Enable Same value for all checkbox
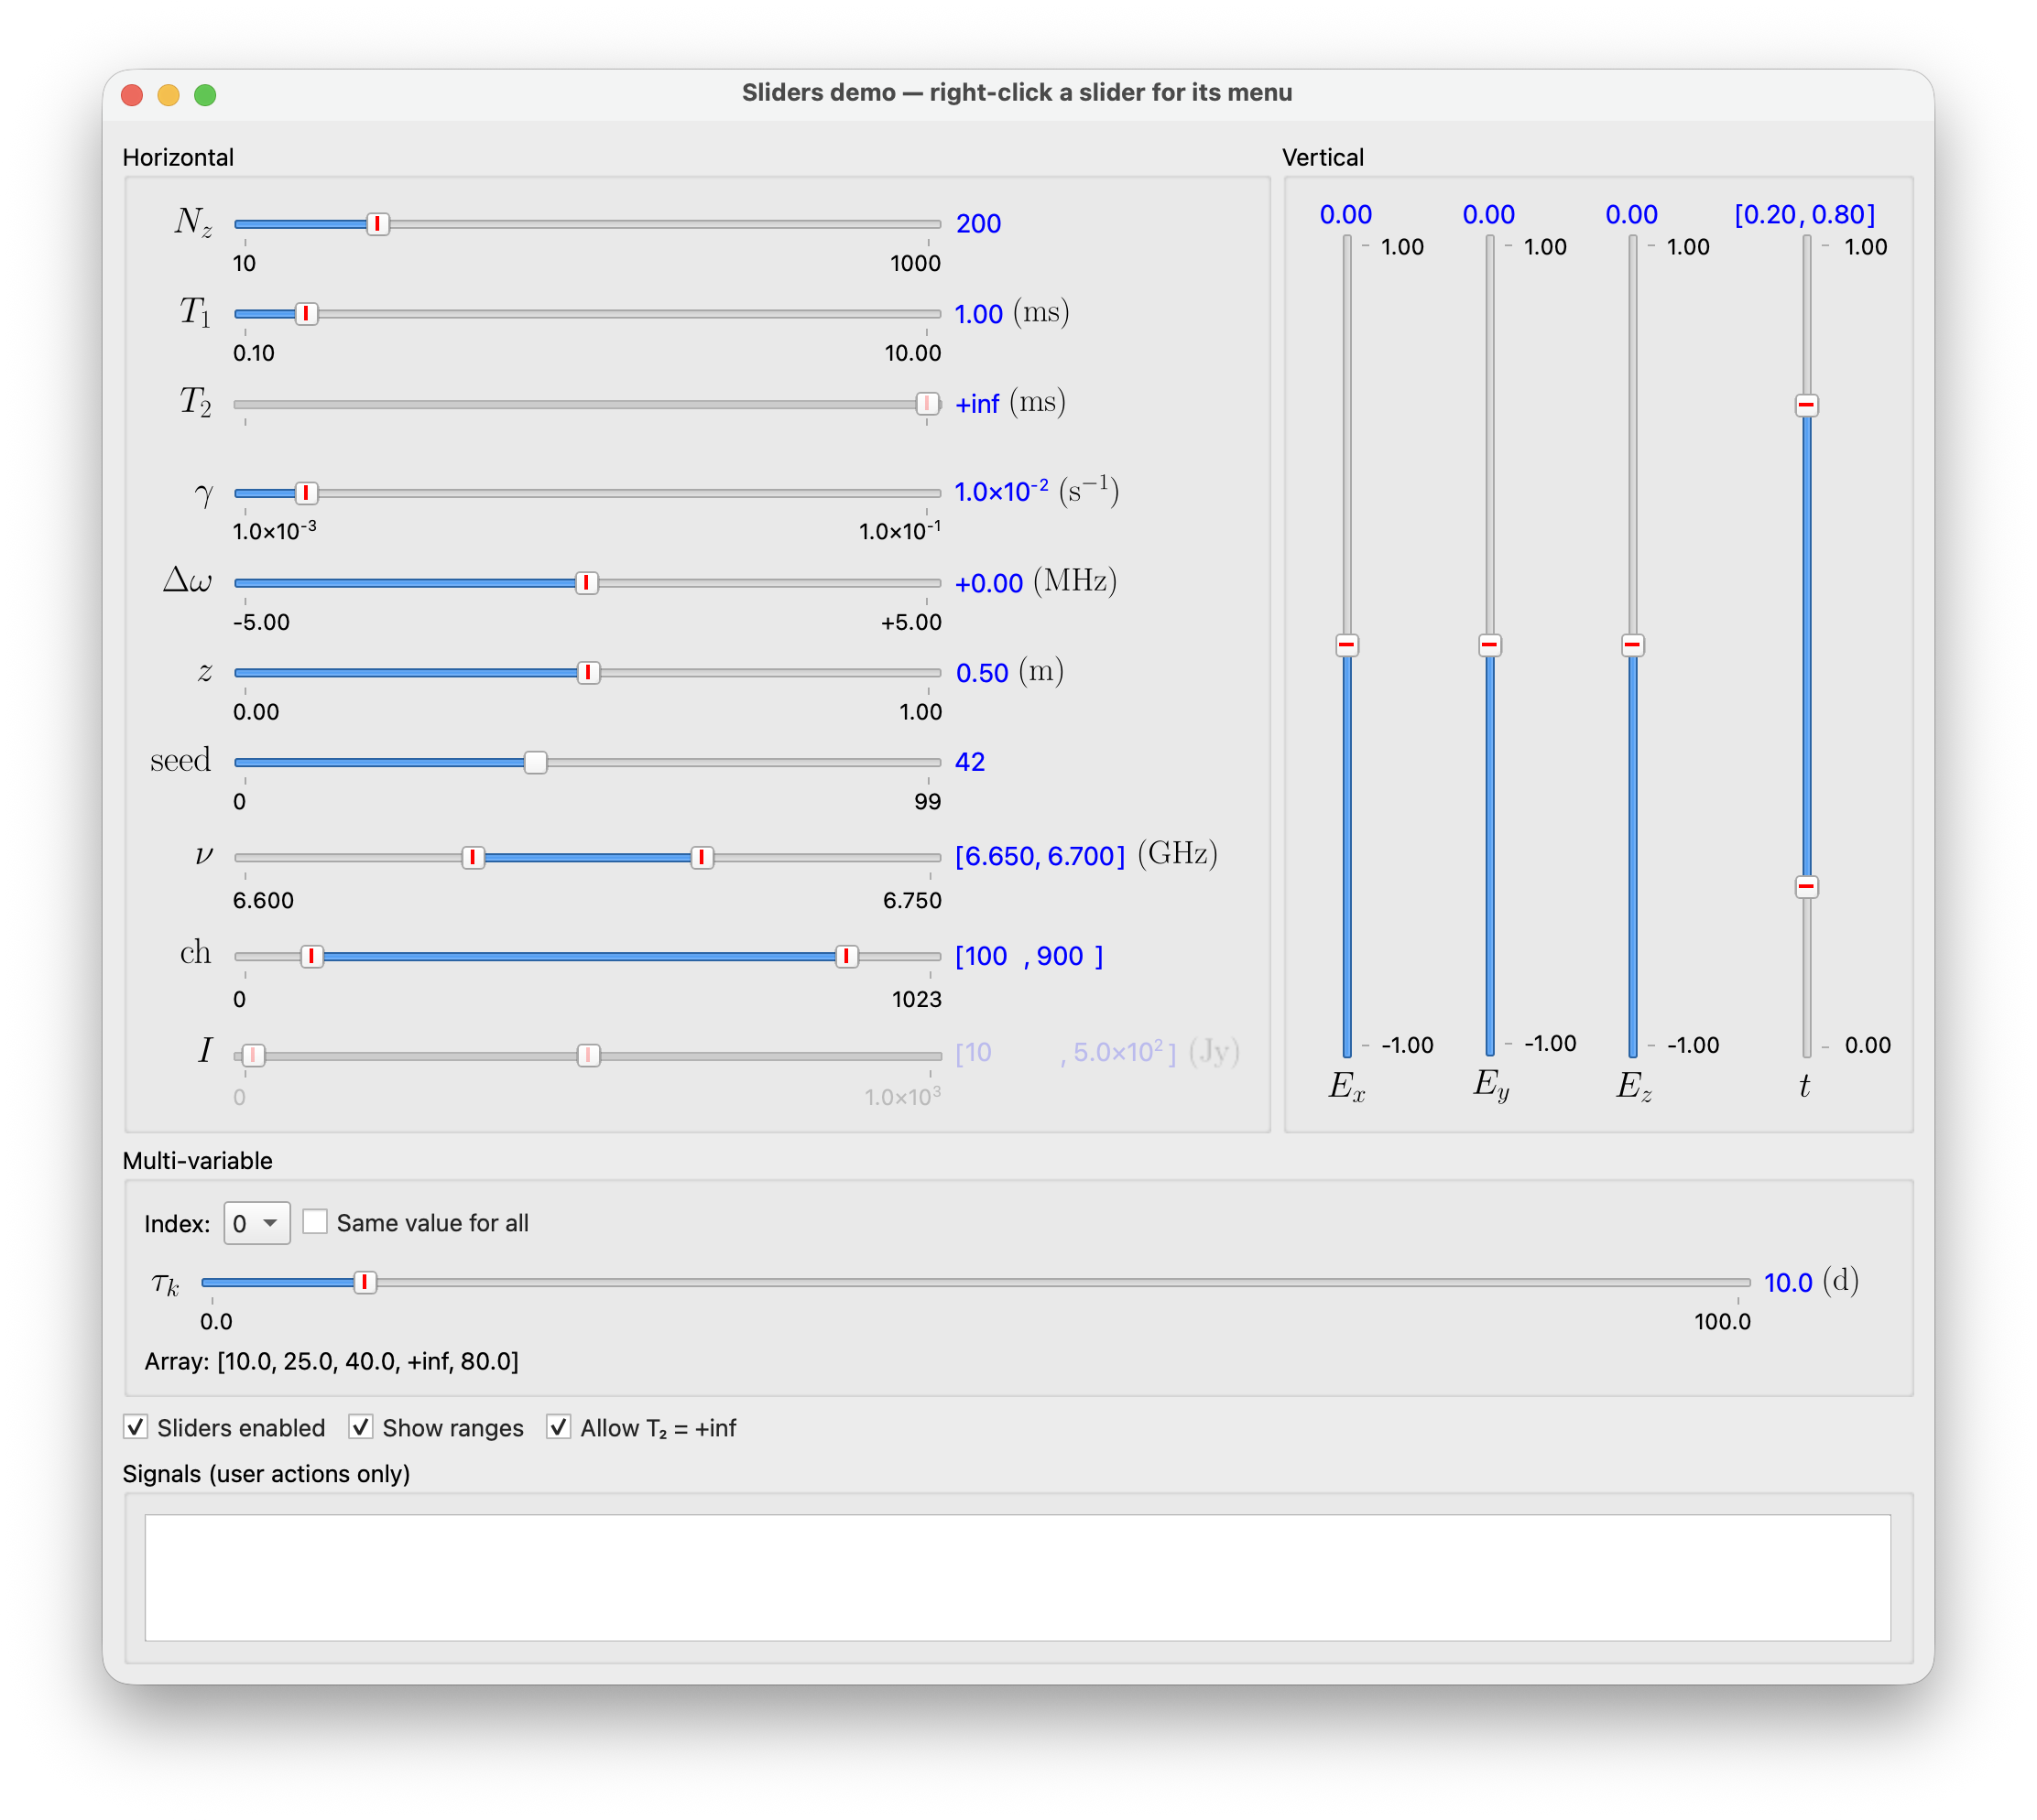The image size is (2037, 1820). tap(315, 1222)
